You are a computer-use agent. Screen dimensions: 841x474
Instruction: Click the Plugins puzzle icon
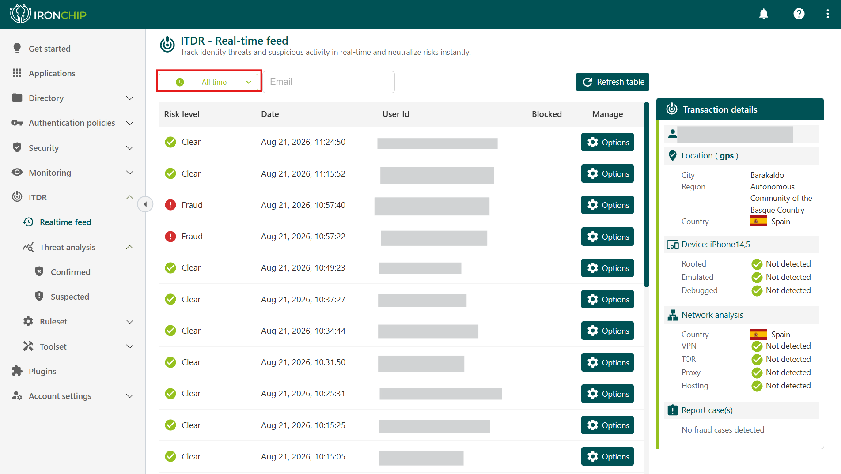click(x=17, y=371)
